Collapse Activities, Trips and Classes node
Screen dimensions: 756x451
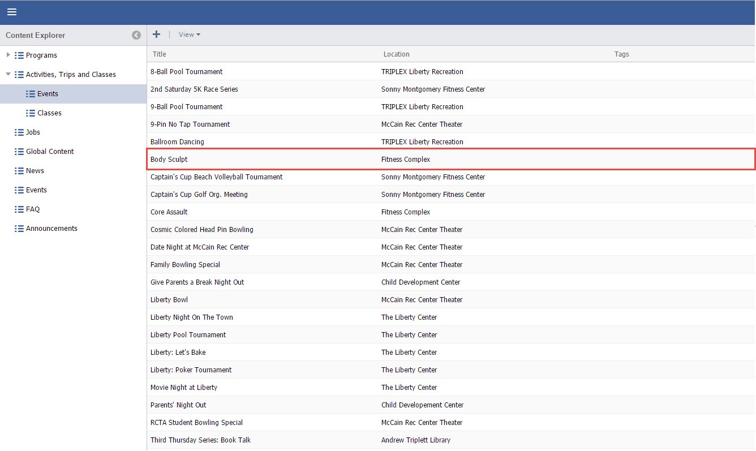tap(8, 74)
